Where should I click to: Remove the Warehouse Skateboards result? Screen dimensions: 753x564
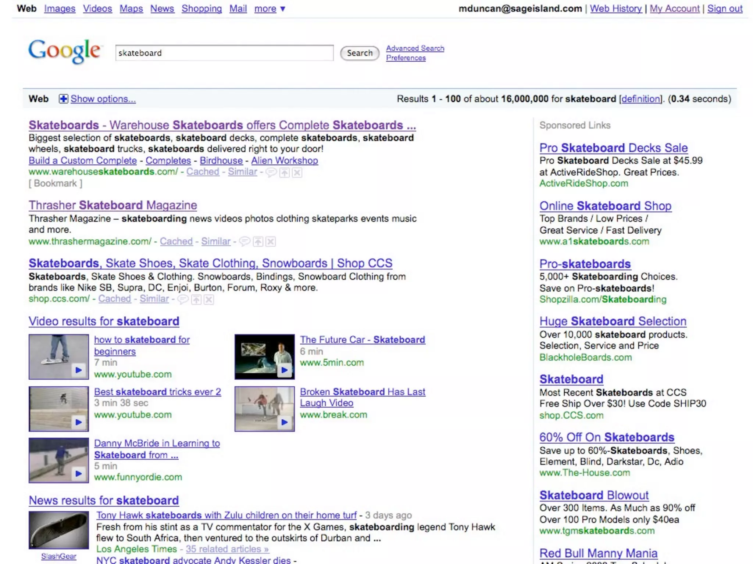click(297, 172)
